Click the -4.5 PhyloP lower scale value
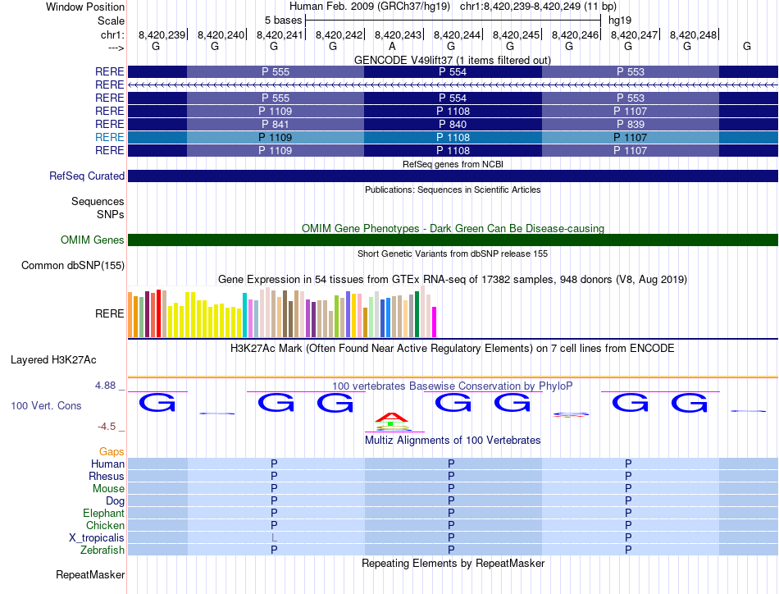Screen dimensions: 779x594 click(x=107, y=427)
